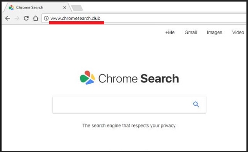Reload the page with the refresh icon

point(26,18)
